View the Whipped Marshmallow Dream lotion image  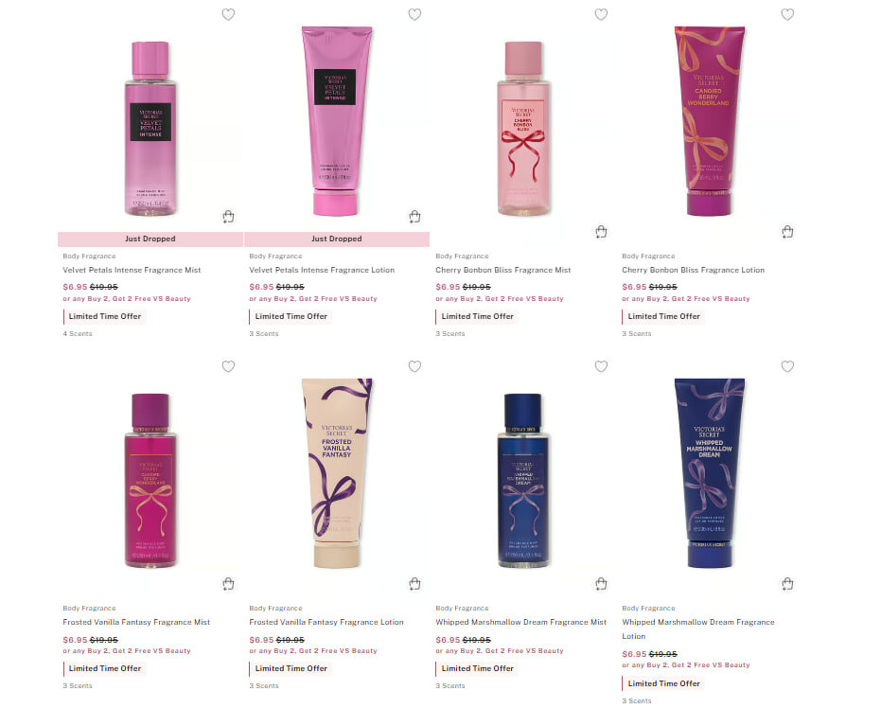click(x=710, y=473)
